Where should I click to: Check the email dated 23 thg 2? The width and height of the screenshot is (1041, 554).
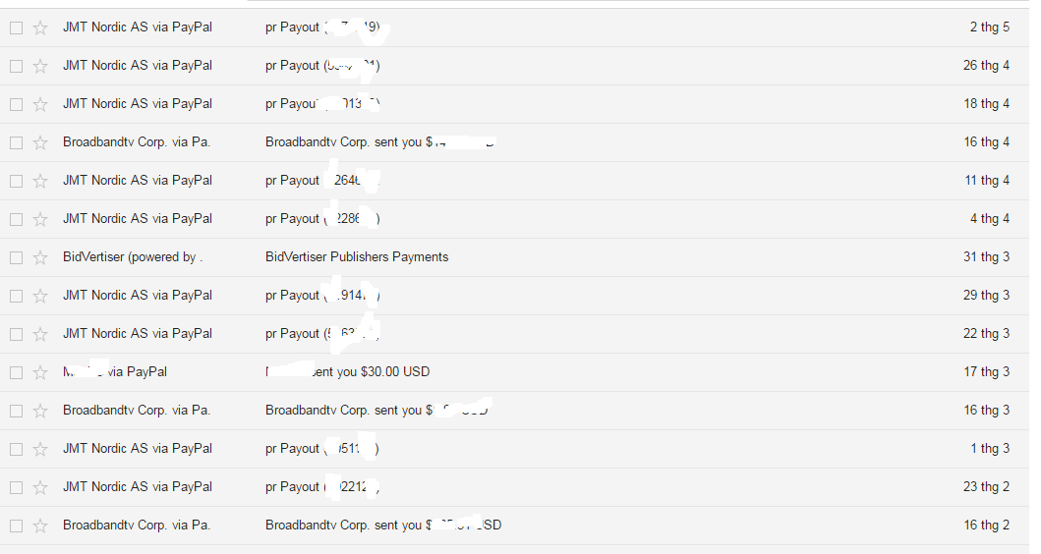(16, 487)
